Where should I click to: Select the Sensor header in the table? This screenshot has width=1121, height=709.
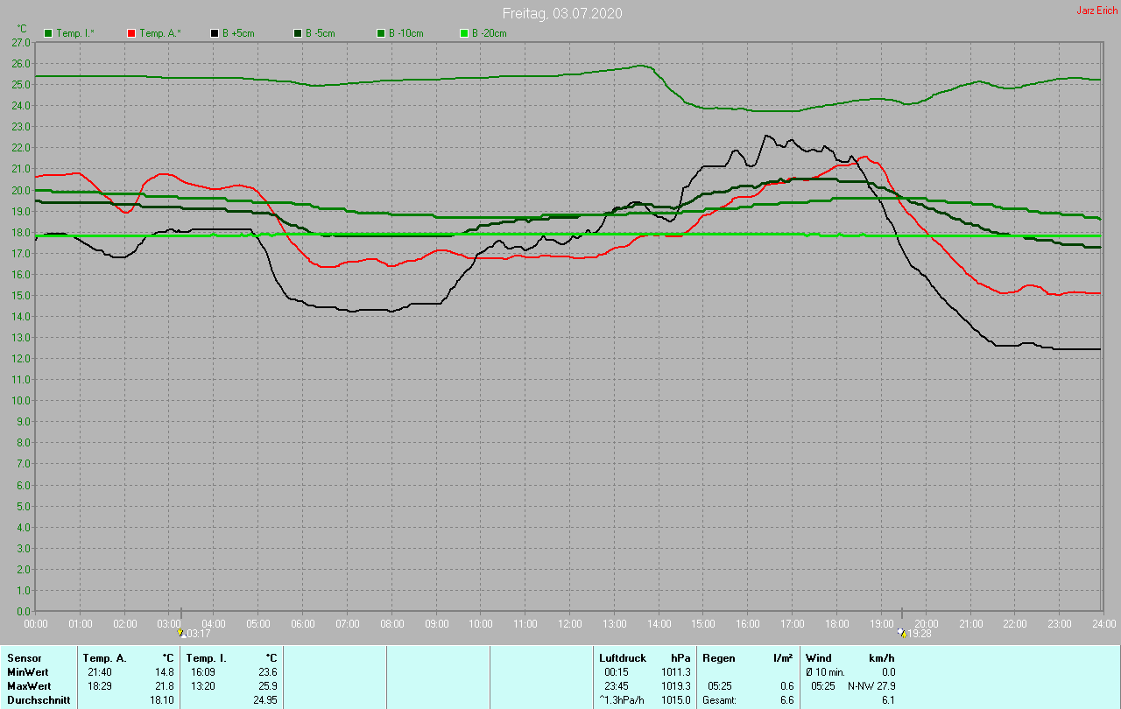[24, 657]
